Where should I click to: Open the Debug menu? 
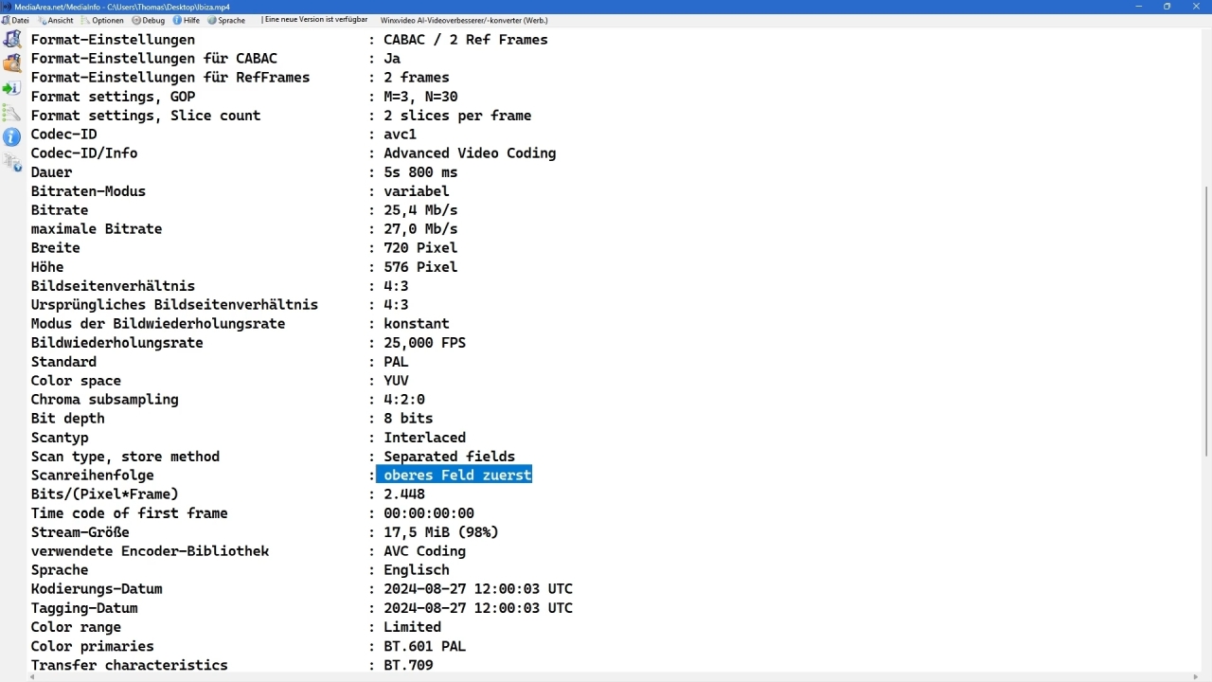[x=149, y=20]
